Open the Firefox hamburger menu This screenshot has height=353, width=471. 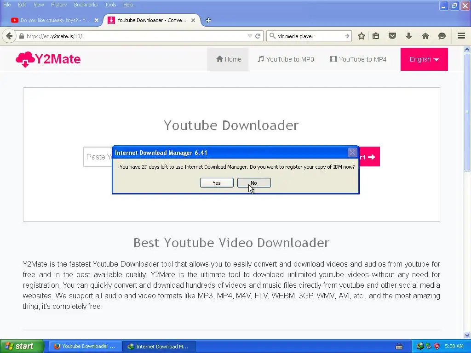[x=461, y=36]
